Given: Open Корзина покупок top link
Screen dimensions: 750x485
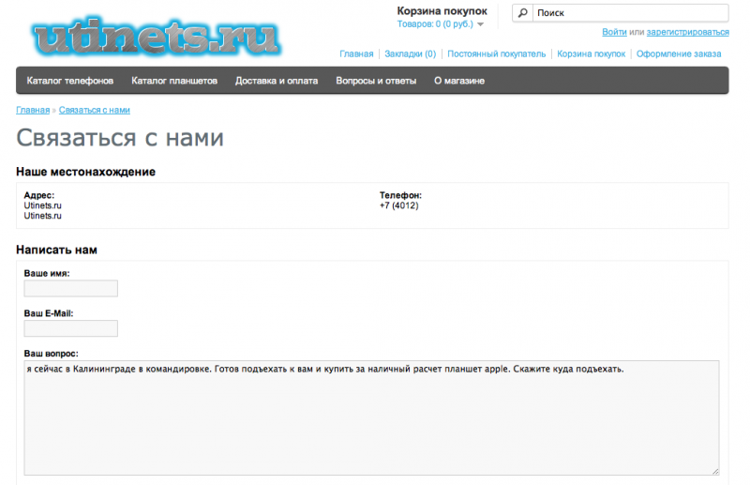Looking at the screenshot, I should [x=591, y=53].
